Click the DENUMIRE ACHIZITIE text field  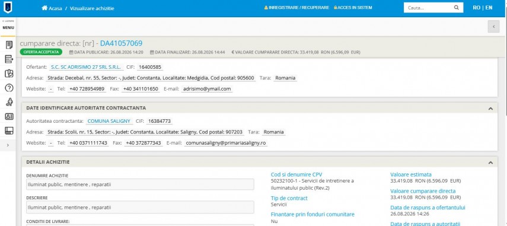click(x=140, y=184)
